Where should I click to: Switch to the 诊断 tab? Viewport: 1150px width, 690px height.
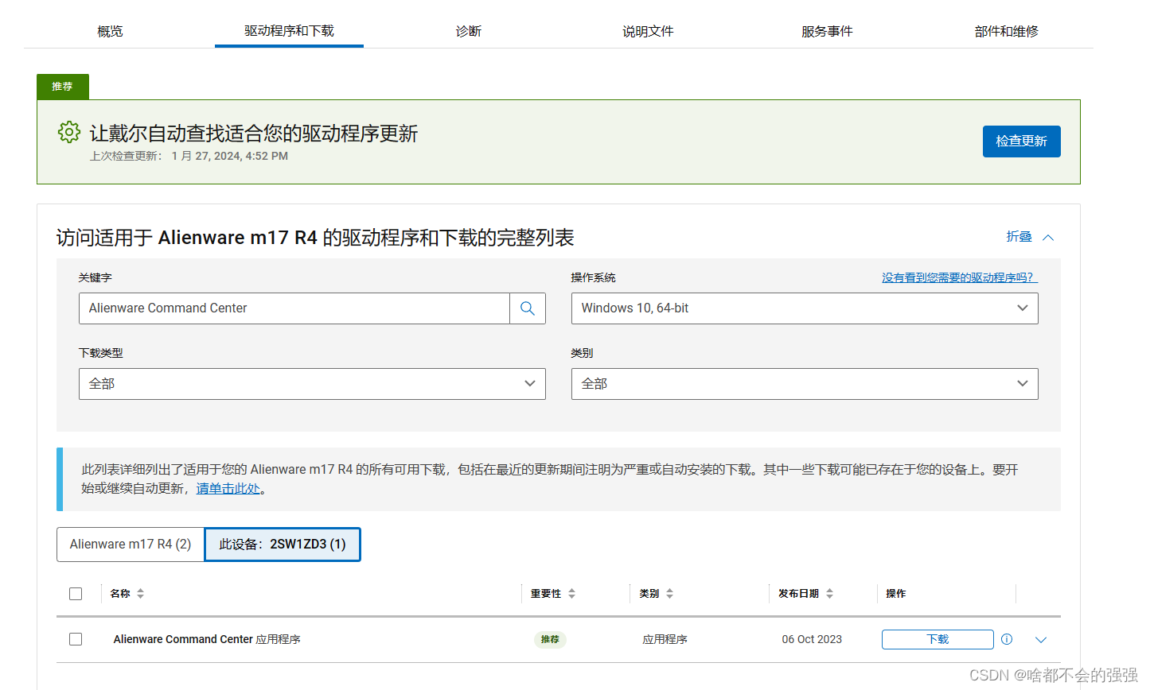coord(469,31)
